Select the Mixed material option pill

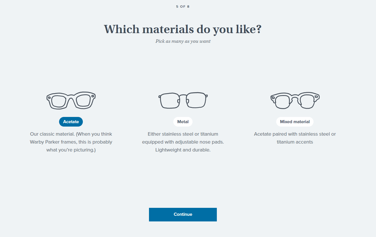(295, 122)
